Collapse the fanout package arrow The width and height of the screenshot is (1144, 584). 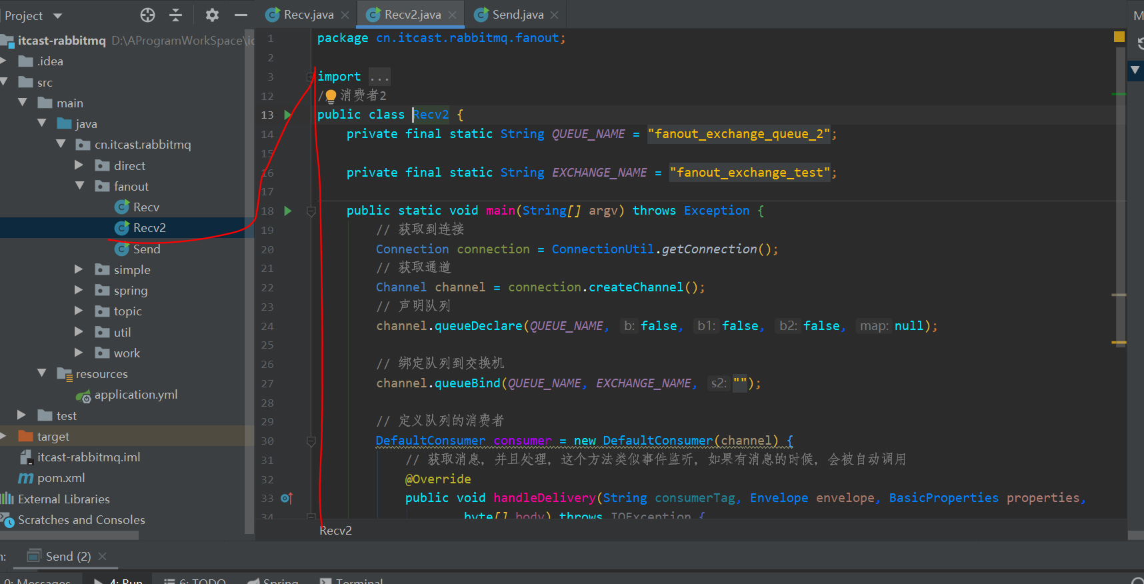[x=80, y=186]
